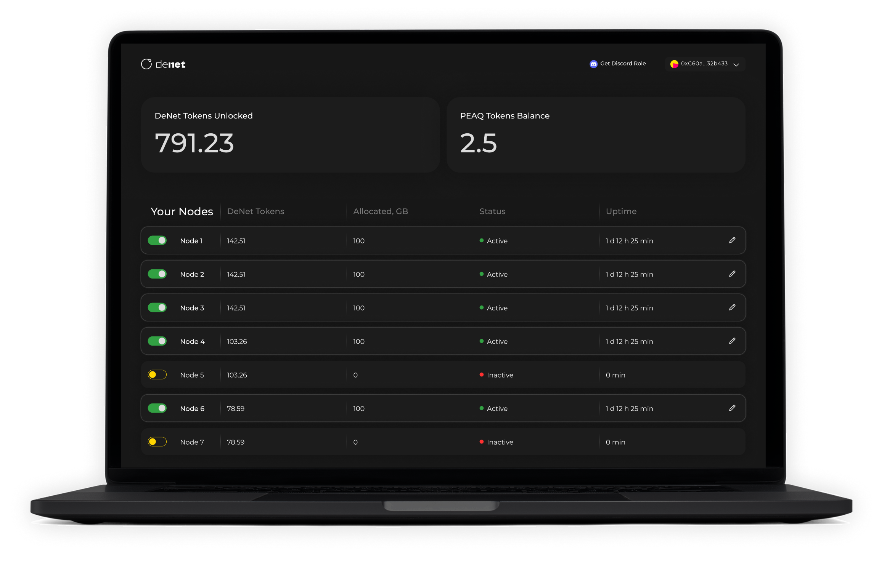This screenshot has width=887, height=565.
Task: Click the DeNet Tokens Unlocked card
Action: [x=290, y=135]
